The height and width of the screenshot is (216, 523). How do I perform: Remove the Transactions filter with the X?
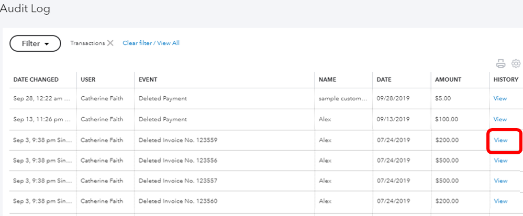pyautogui.click(x=110, y=43)
